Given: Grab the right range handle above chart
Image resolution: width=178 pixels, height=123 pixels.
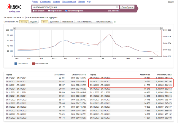Looking at the screenshot, I should coord(161,28).
